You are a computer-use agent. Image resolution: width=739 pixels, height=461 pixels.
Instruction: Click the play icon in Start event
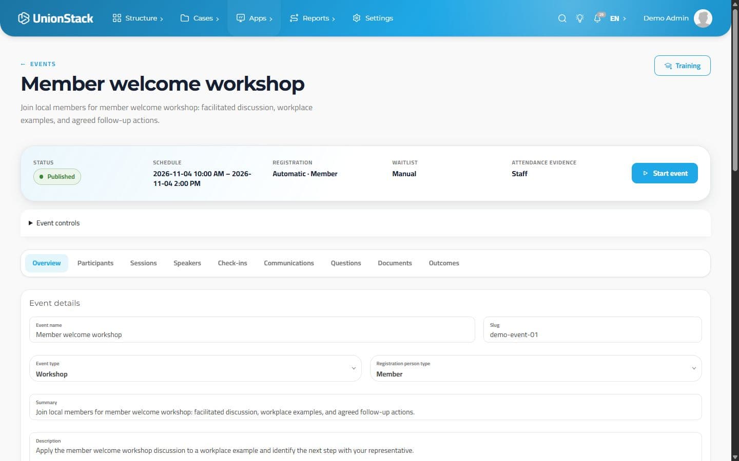[x=646, y=173]
